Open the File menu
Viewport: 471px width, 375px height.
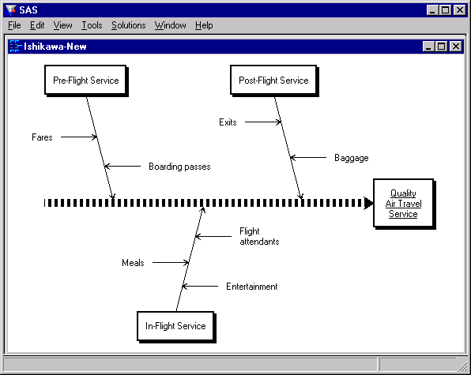14,25
